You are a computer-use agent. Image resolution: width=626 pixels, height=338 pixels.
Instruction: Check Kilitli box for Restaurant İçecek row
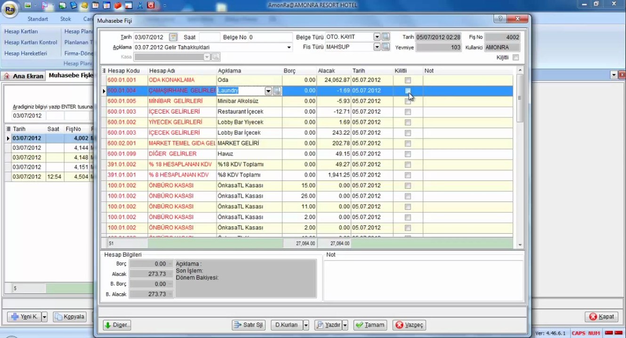coord(408,112)
